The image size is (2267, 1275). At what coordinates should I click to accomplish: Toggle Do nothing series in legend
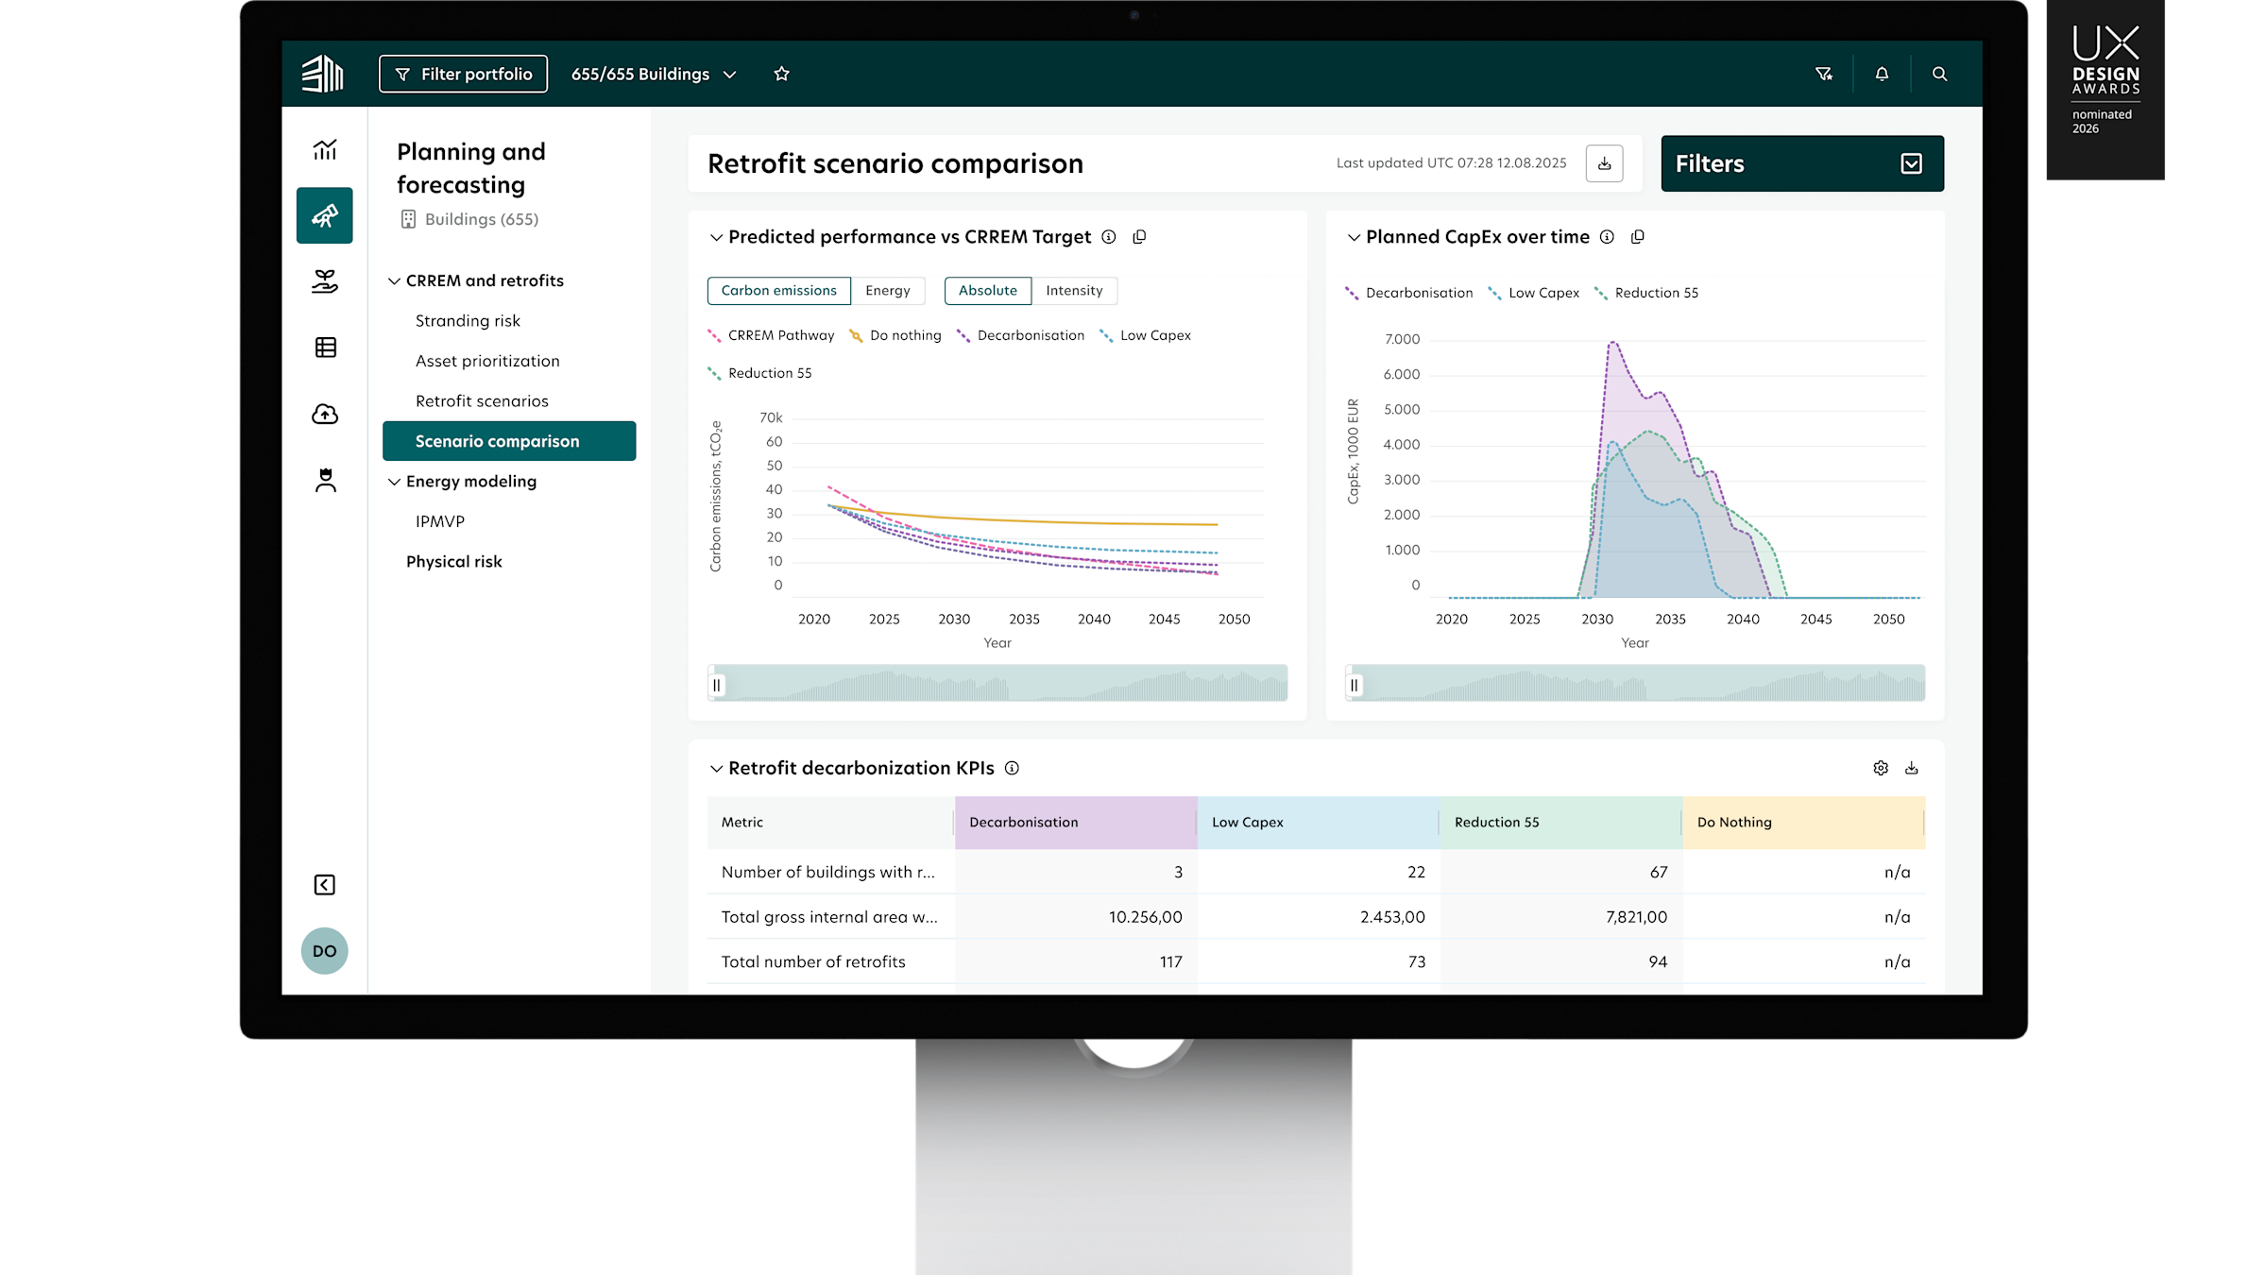click(x=895, y=335)
